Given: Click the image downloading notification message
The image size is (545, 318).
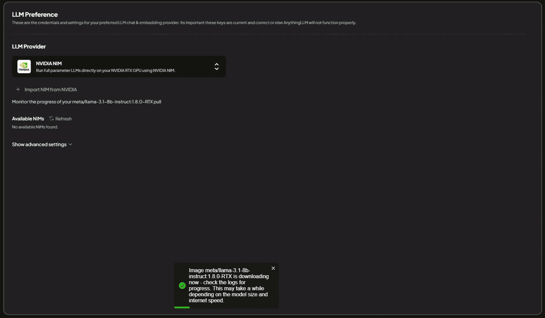Looking at the screenshot, I should click(x=228, y=285).
